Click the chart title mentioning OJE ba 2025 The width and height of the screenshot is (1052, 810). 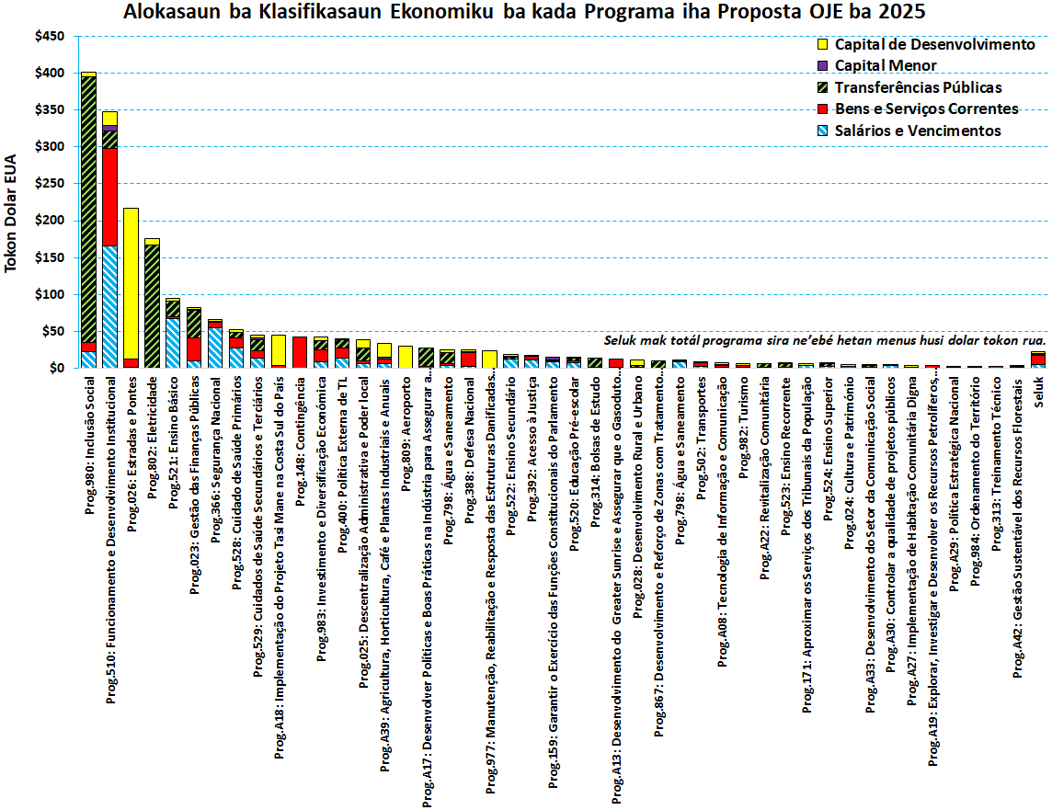525,13
